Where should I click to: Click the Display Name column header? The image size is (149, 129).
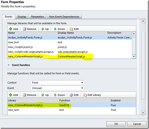pyautogui.click(x=66, y=33)
